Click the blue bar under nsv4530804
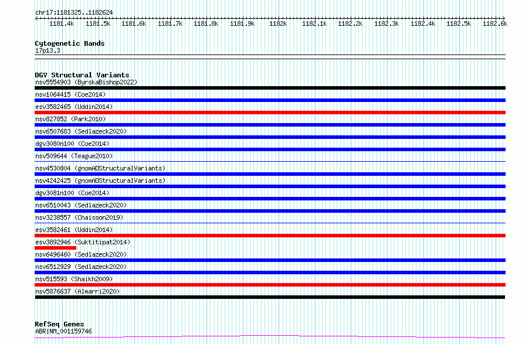This screenshot has height=344, width=522. tap(270, 174)
